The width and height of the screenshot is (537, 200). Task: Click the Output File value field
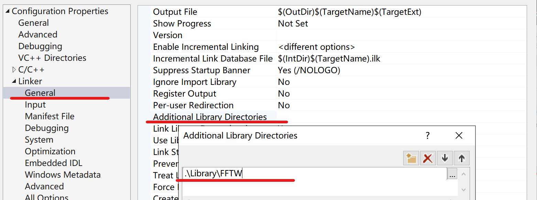(349, 12)
